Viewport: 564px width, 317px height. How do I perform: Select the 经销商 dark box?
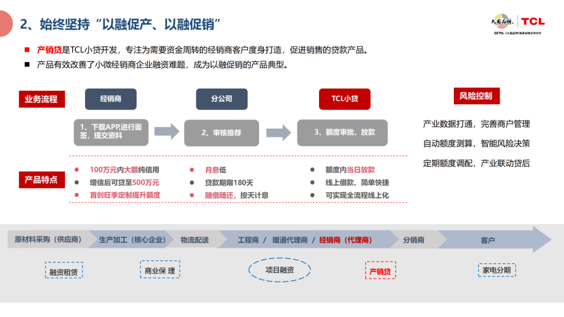111,99
